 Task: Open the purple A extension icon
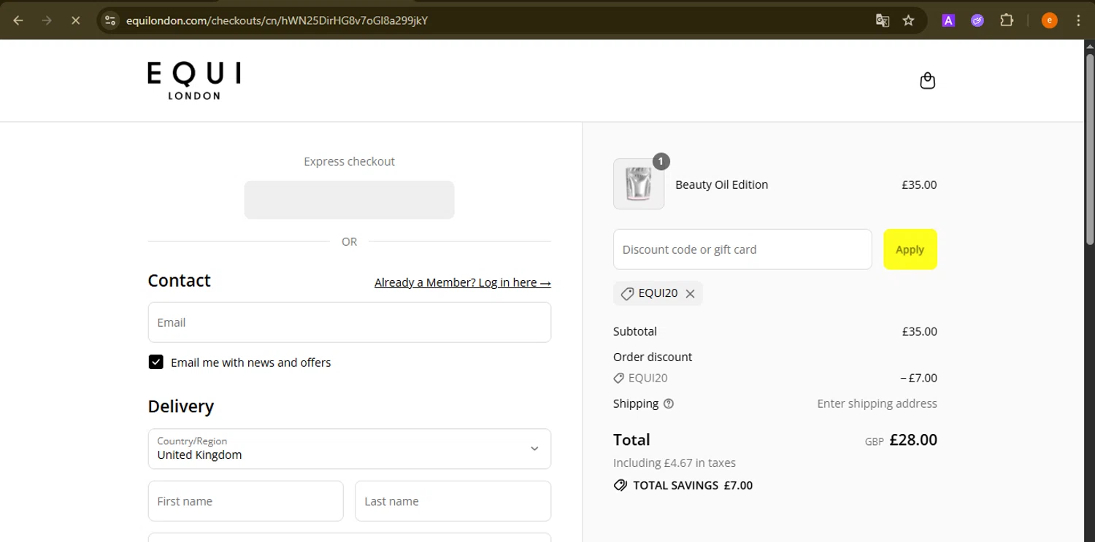pyautogui.click(x=948, y=20)
